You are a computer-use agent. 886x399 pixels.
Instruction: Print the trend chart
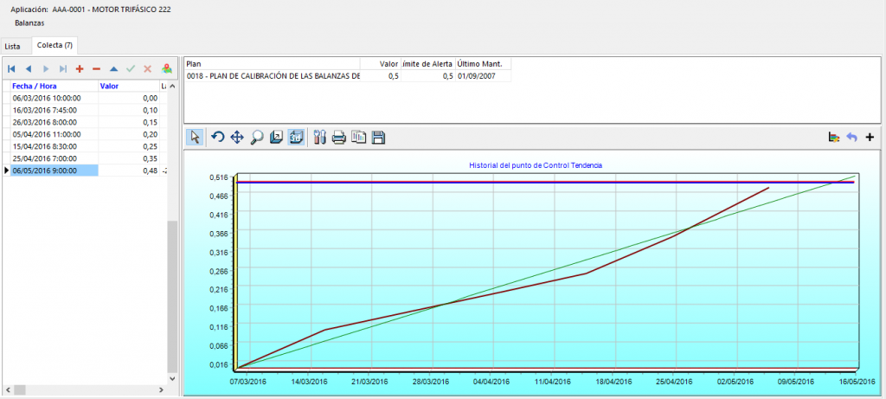[339, 137]
